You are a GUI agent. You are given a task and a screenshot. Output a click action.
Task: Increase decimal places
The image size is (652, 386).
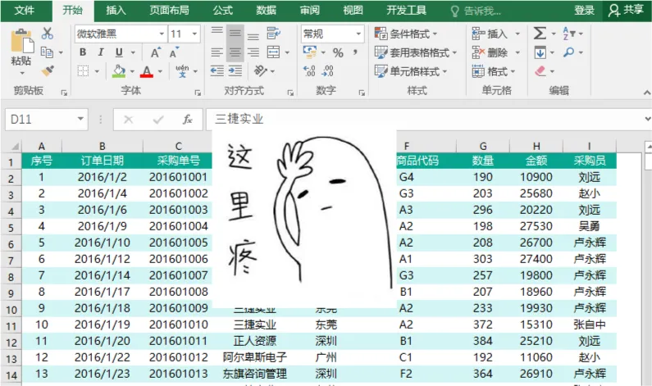click(309, 71)
